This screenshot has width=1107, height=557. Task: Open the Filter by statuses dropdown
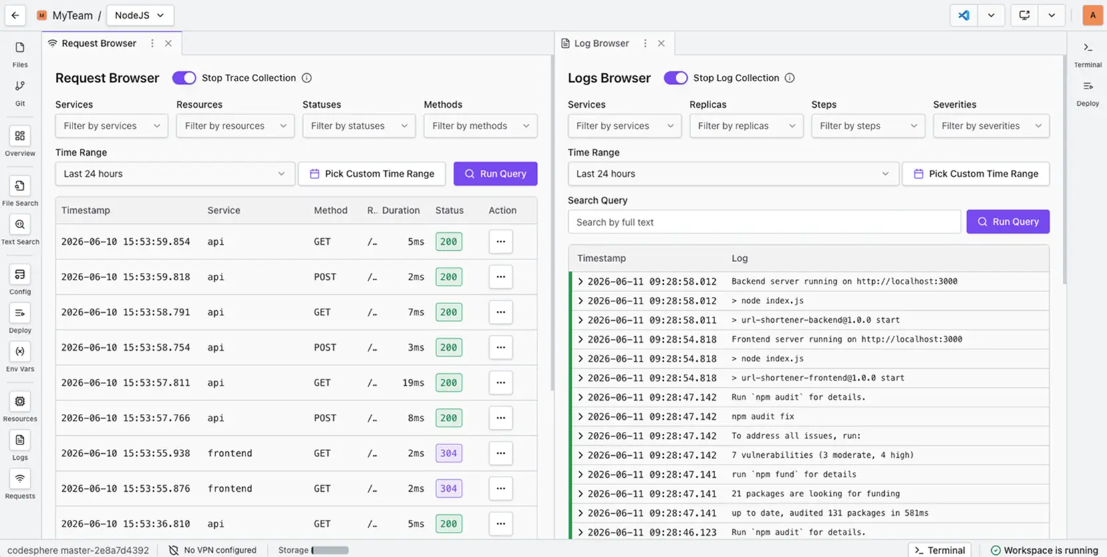359,126
